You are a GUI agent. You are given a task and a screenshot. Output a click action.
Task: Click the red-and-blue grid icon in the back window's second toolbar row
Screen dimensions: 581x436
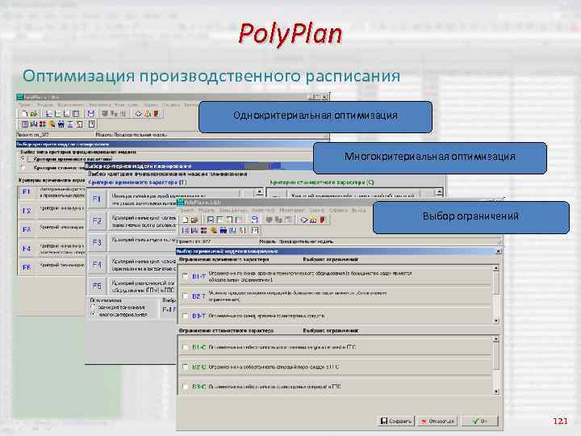pos(43,124)
